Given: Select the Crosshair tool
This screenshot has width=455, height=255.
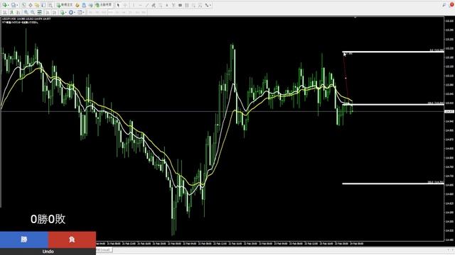Looking at the screenshot, I should pos(125,5).
